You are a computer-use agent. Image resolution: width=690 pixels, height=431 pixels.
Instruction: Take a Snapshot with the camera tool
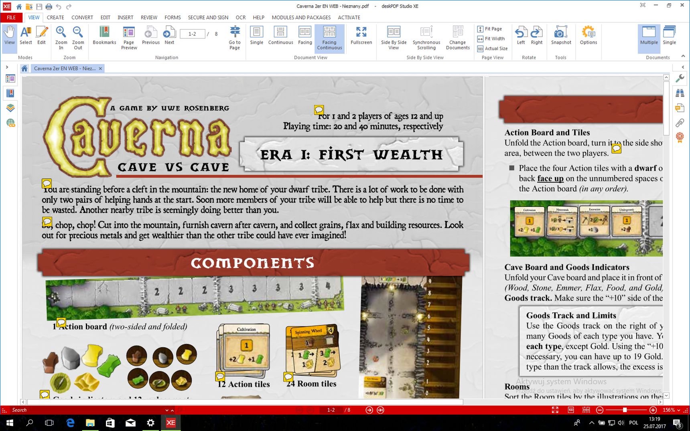[561, 36]
